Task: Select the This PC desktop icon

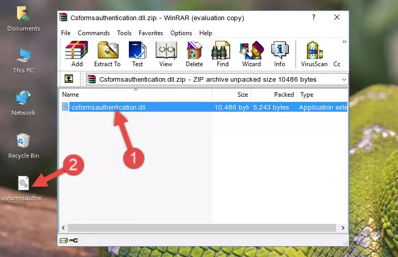Action: [x=23, y=61]
